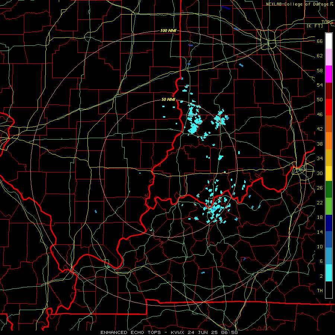Screen dimensions: 335x335
Task: Click the dark orange swatch between 46 and 42
Action: pyautogui.click(x=329, y=124)
